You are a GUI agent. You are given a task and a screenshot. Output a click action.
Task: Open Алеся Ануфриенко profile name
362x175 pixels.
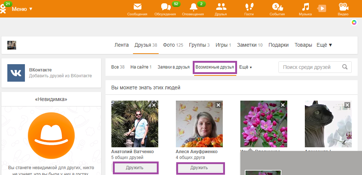click(x=196, y=152)
